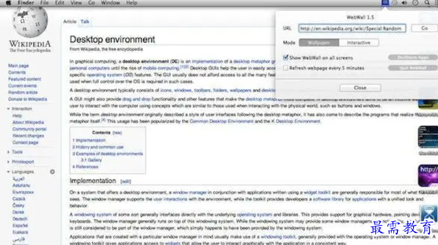
Task: Open the WebWall menu bar icon
Action: (x=385, y=3)
